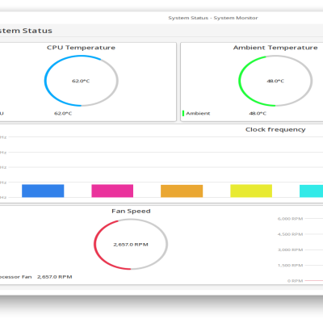The width and height of the screenshot is (323, 323).
Task: Click the 0 RPM axis label
Action: coord(295,281)
